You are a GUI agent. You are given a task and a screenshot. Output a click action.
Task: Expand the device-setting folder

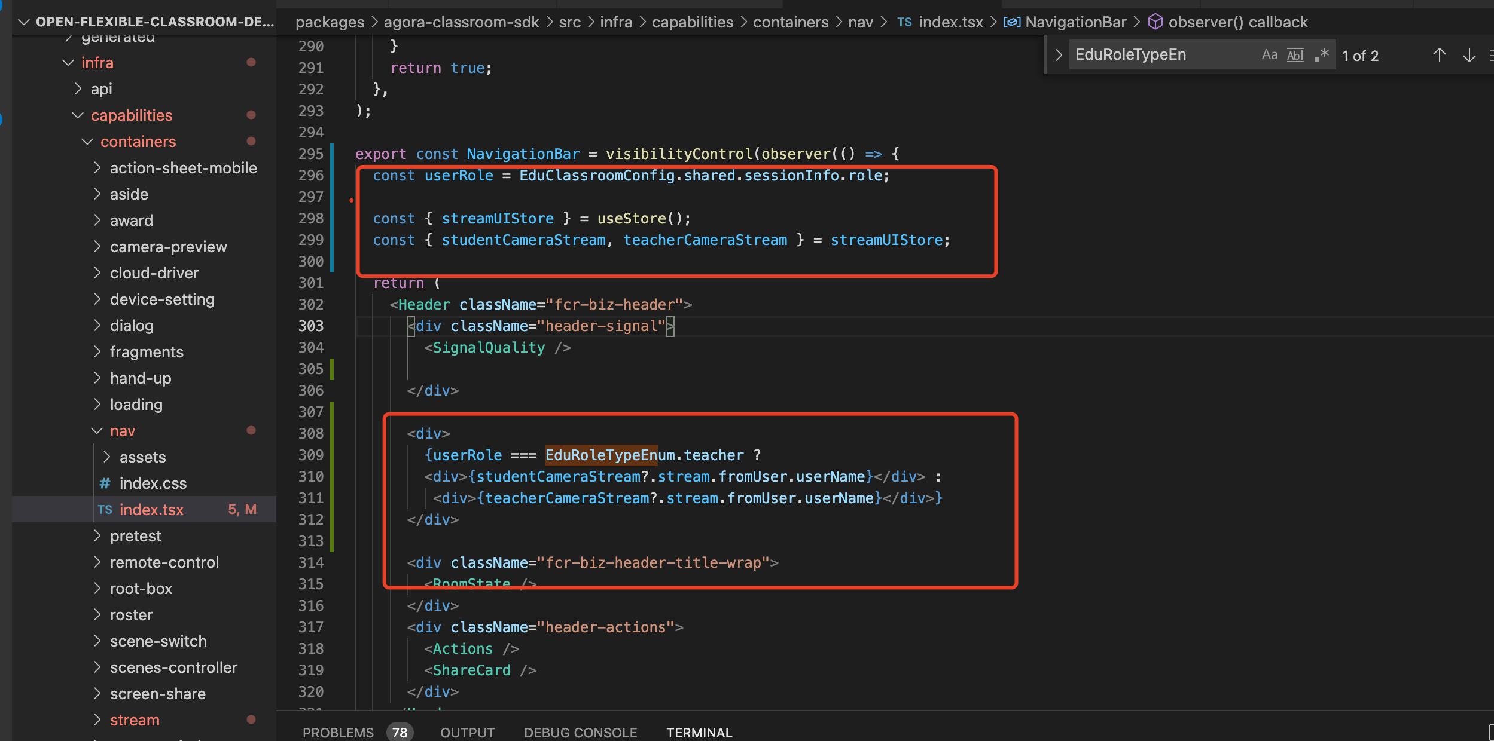[x=97, y=299]
